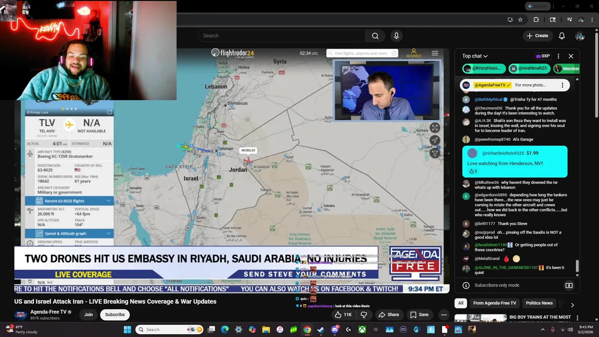This screenshot has width=599, height=337.
Task: Open the 0XP points badge
Action: pyautogui.click(x=543, y=56)
